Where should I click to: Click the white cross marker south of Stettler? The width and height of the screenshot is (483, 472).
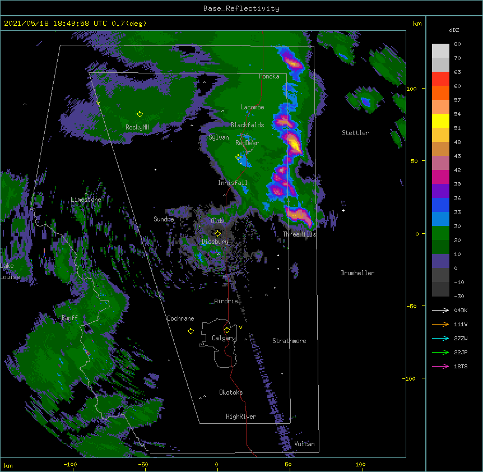tap(343, 210)
